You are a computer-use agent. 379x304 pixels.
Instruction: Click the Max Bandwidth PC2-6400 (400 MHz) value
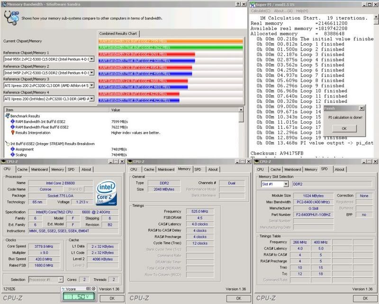pos(313,202)
